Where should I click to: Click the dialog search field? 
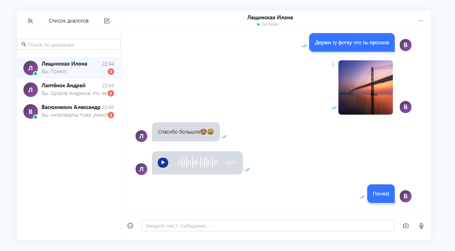69,44
